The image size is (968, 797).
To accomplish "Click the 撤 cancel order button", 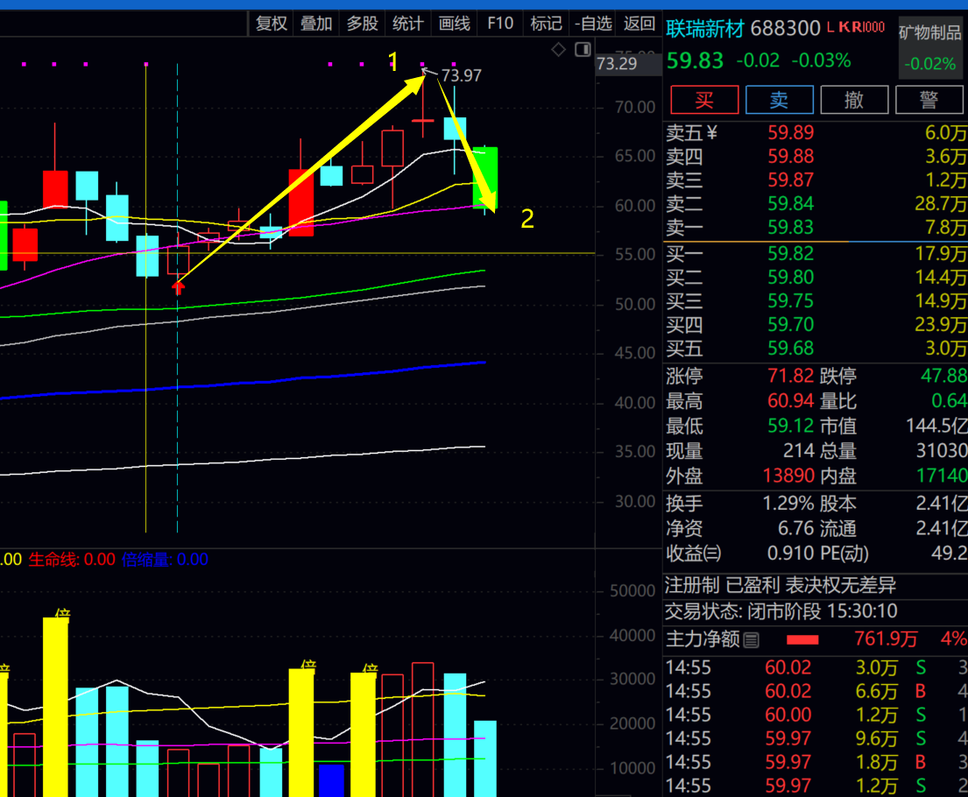I will [854, 100].
